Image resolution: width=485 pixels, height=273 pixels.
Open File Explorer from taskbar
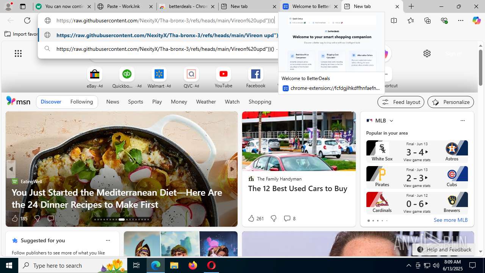[x=174, y=265]
